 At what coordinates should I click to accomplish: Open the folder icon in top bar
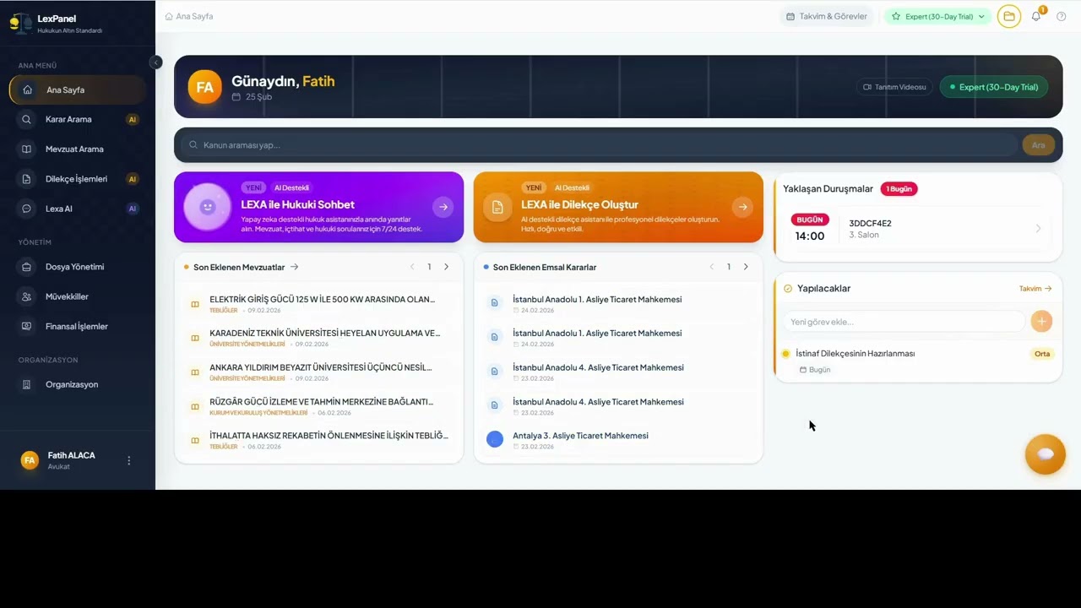click(x=1009, y=16)
